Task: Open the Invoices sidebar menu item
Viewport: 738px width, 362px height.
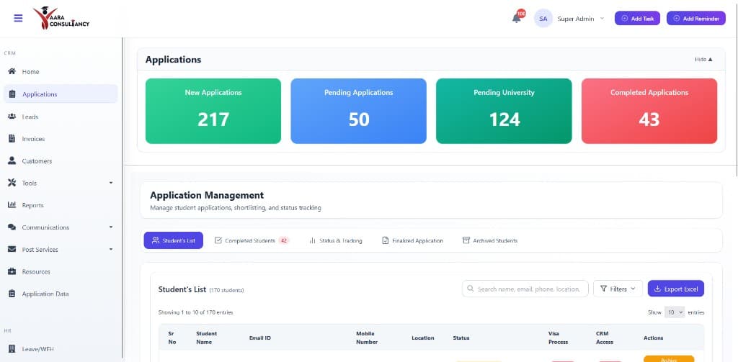Action: click(61, 139)
